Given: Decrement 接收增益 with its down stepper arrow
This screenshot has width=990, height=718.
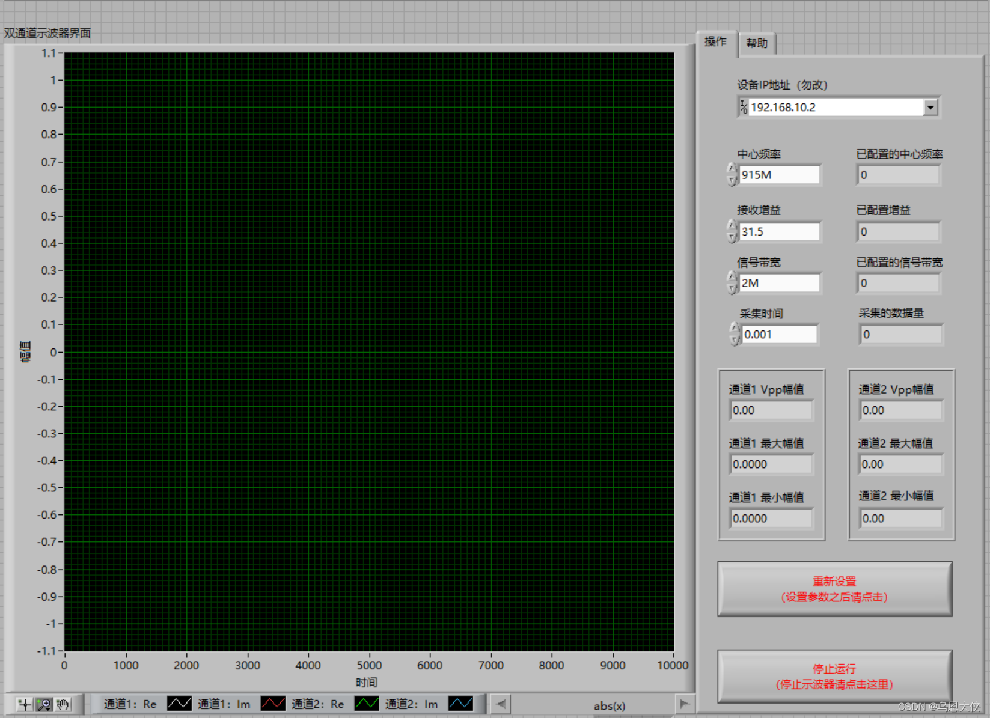Looking at the screenshot, I should [732, 237].
